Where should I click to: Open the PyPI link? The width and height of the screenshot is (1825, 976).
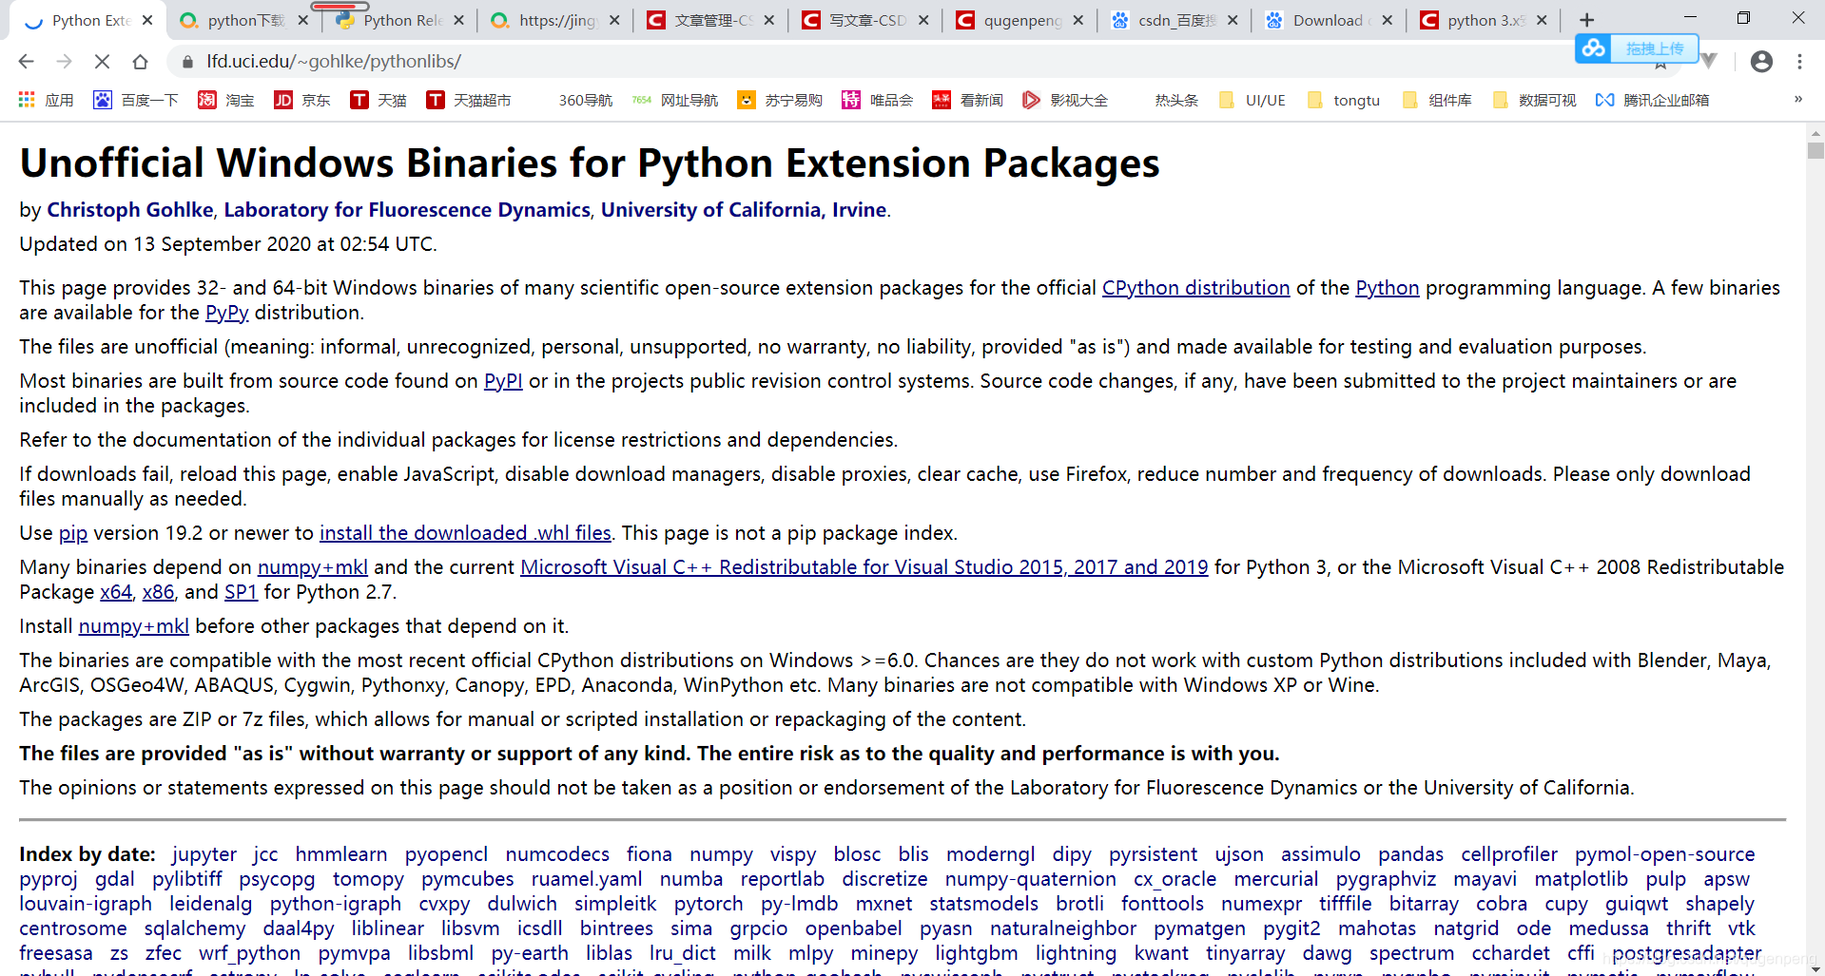pyautogui.click(x=503, y=381)
